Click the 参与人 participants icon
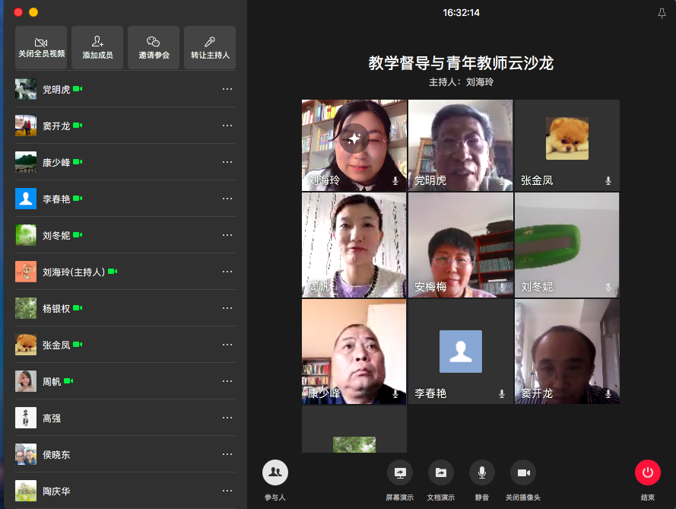Image resolution: width=676 pixels, height=509 pixels. click(x=275, y=472)
